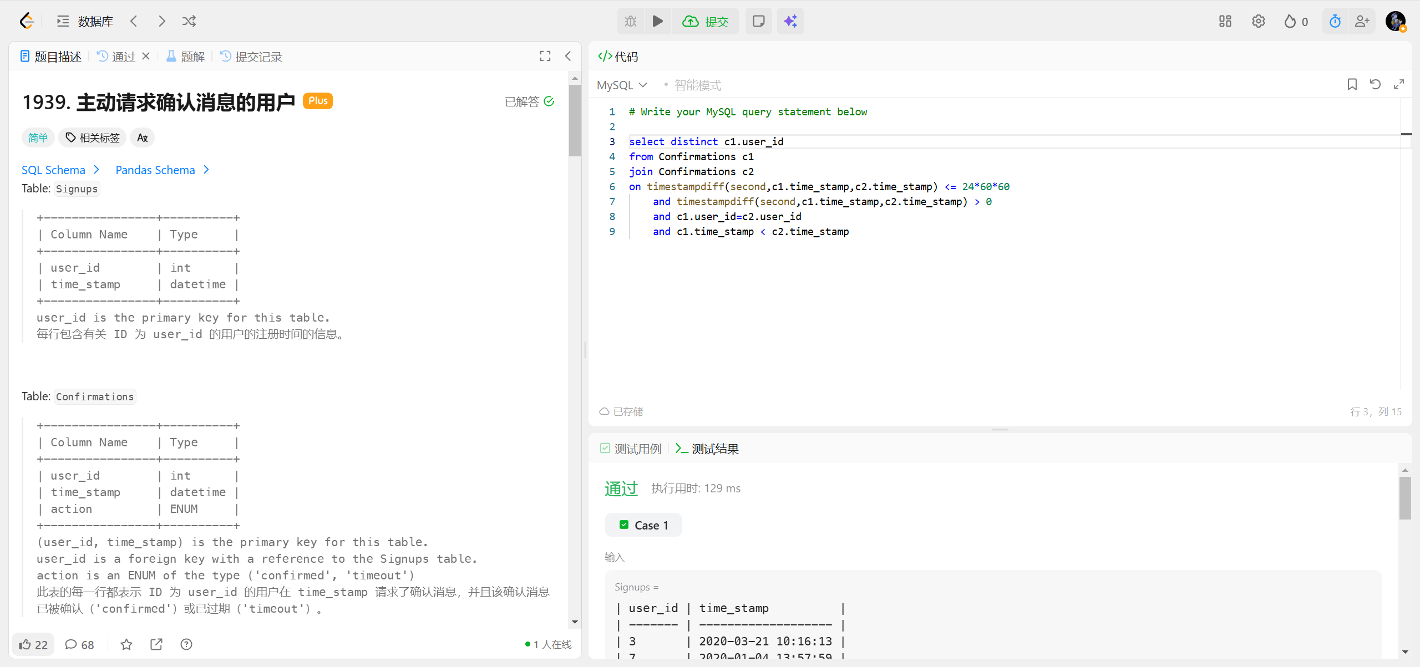The image size is (1420, 667).
Task: Open the 68 comments section
Action: click(x=79, y=644)
